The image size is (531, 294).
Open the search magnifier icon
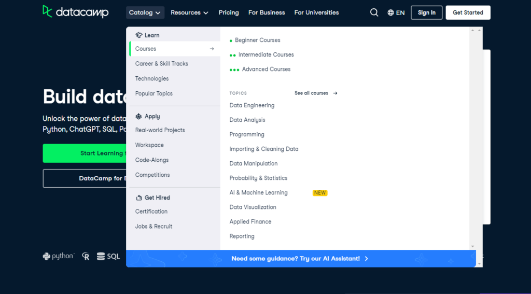click(x=374, y=12)
